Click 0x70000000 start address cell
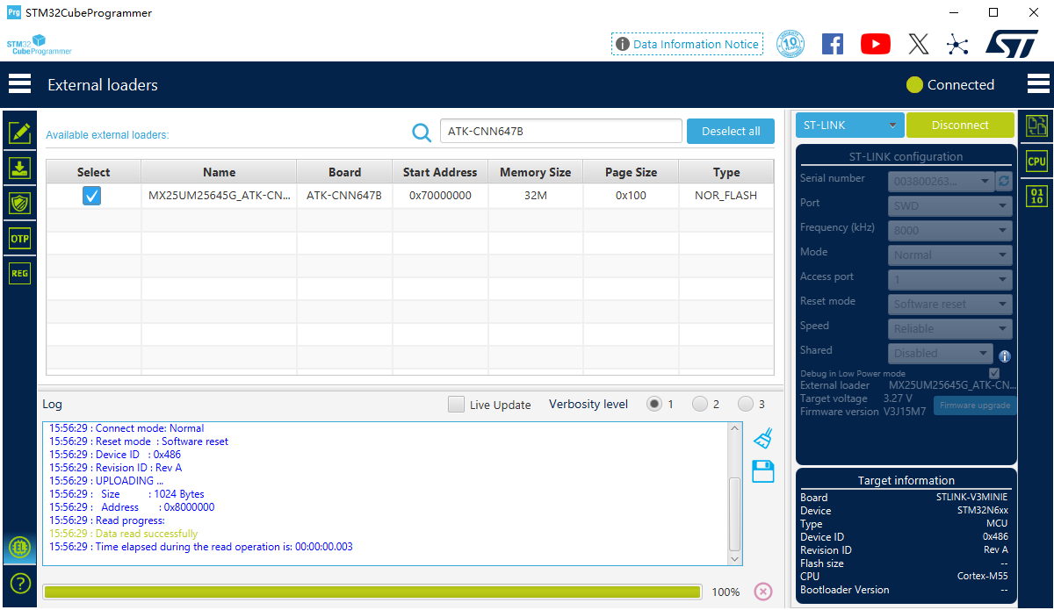Viewport: 1054px width, 610px height. (x=440, y=196)
